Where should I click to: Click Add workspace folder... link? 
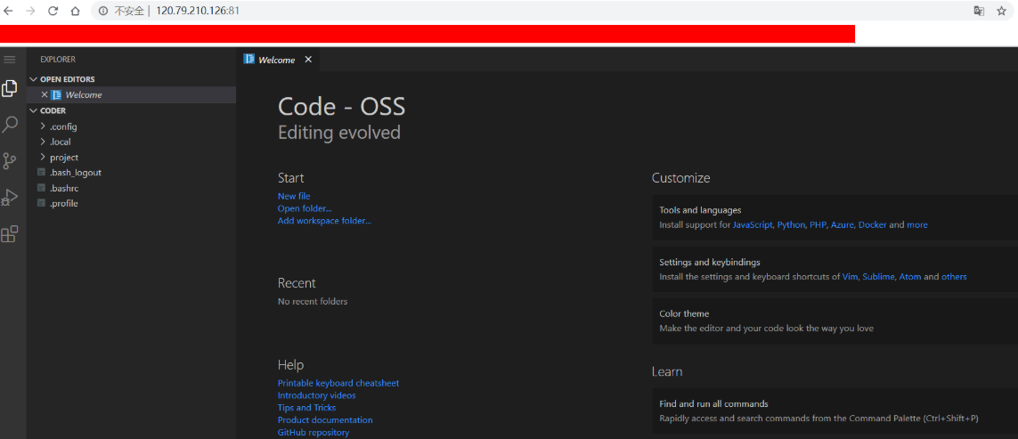pos(324,221)
